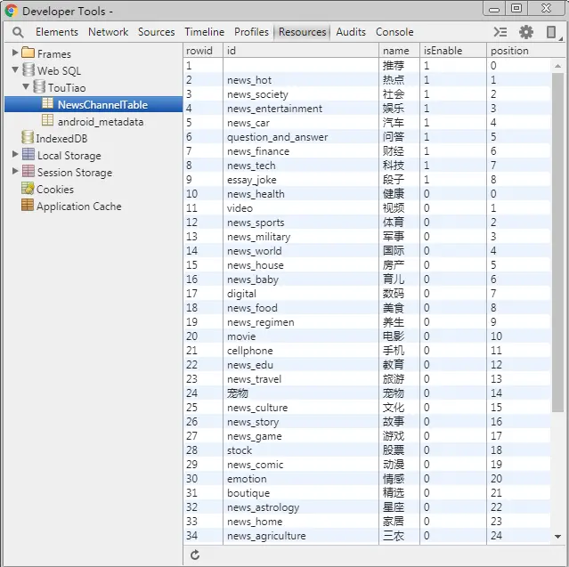Click the video id cell
The height and width of the screenshot is (567, 569).
coord(301,208)
